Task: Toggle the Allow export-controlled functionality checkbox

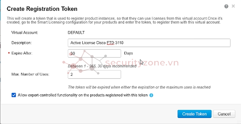Action: point(14,95)
